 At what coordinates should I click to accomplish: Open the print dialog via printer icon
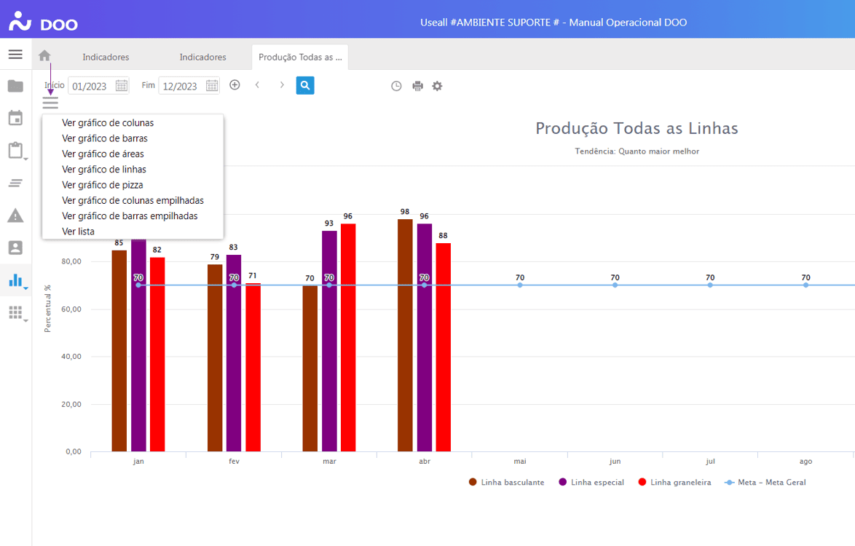[x=417, y=85]
